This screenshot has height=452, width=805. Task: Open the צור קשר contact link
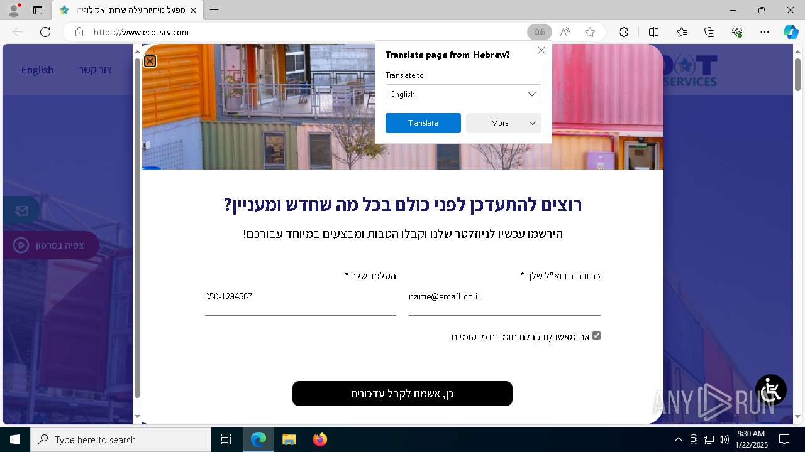95,70
